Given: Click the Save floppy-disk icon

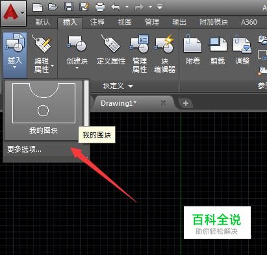Looking at the screenshot, I should [x=69, y=6].
